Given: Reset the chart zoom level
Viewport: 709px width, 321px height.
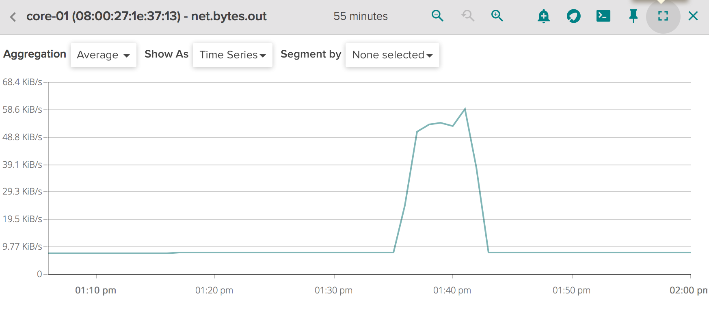Looking at the screenshot, I should [x=467, y=16].
